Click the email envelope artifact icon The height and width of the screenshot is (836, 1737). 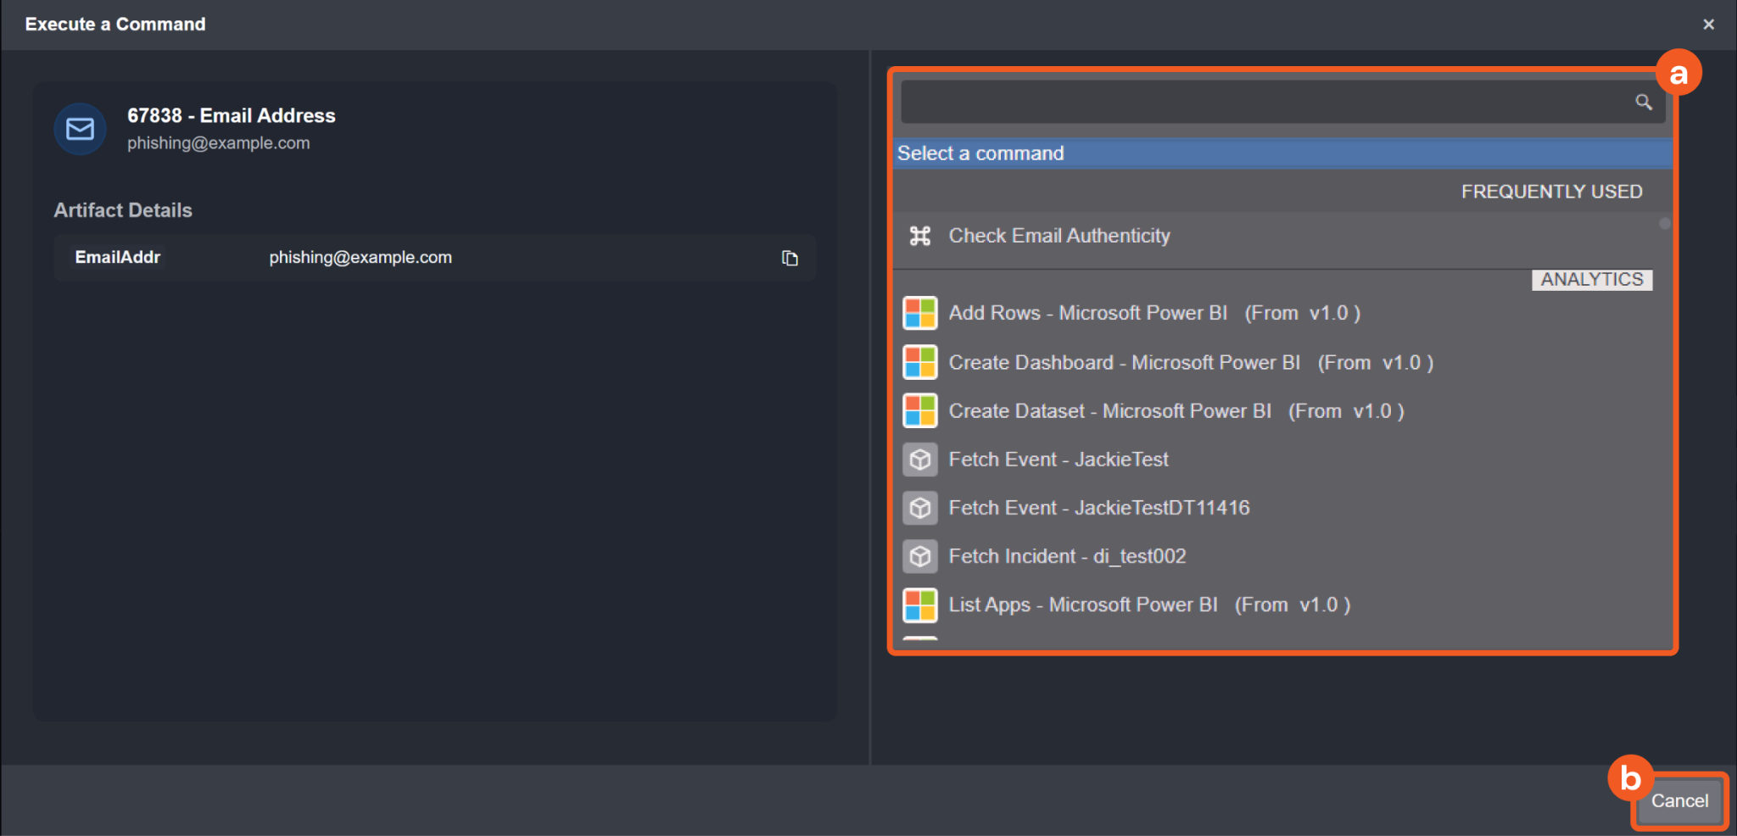pos(81,129)
